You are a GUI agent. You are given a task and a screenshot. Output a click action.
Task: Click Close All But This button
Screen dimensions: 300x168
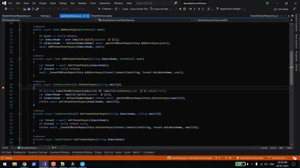(139, 9)
